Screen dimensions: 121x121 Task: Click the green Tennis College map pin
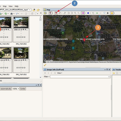(63, 33)
